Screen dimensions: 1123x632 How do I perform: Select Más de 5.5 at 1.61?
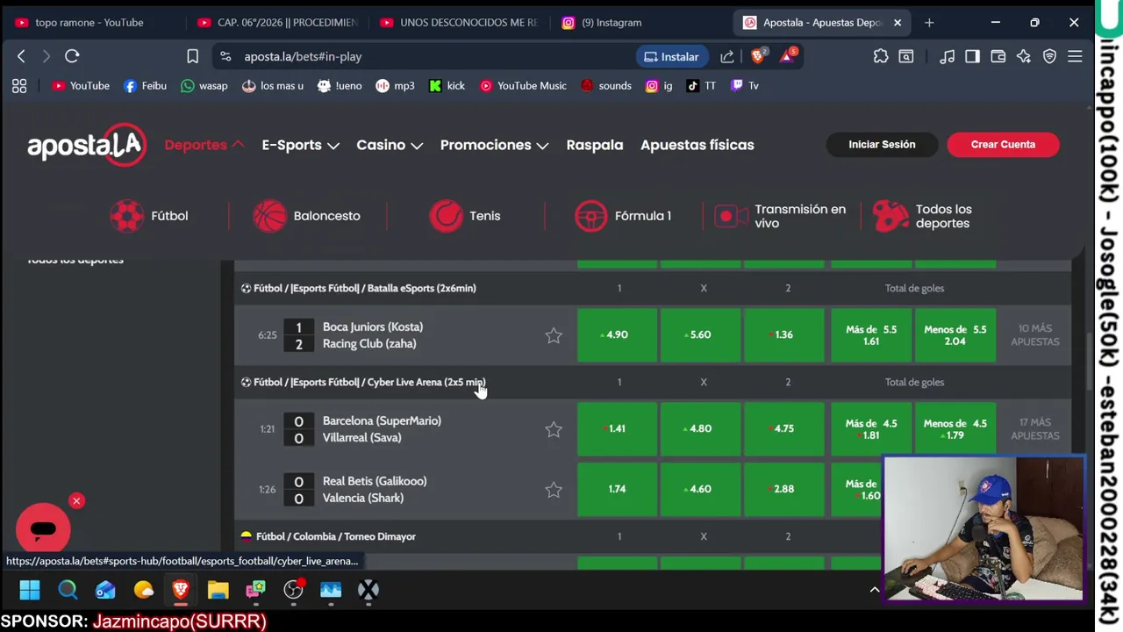pyautogui.click(x=871, y=334)
